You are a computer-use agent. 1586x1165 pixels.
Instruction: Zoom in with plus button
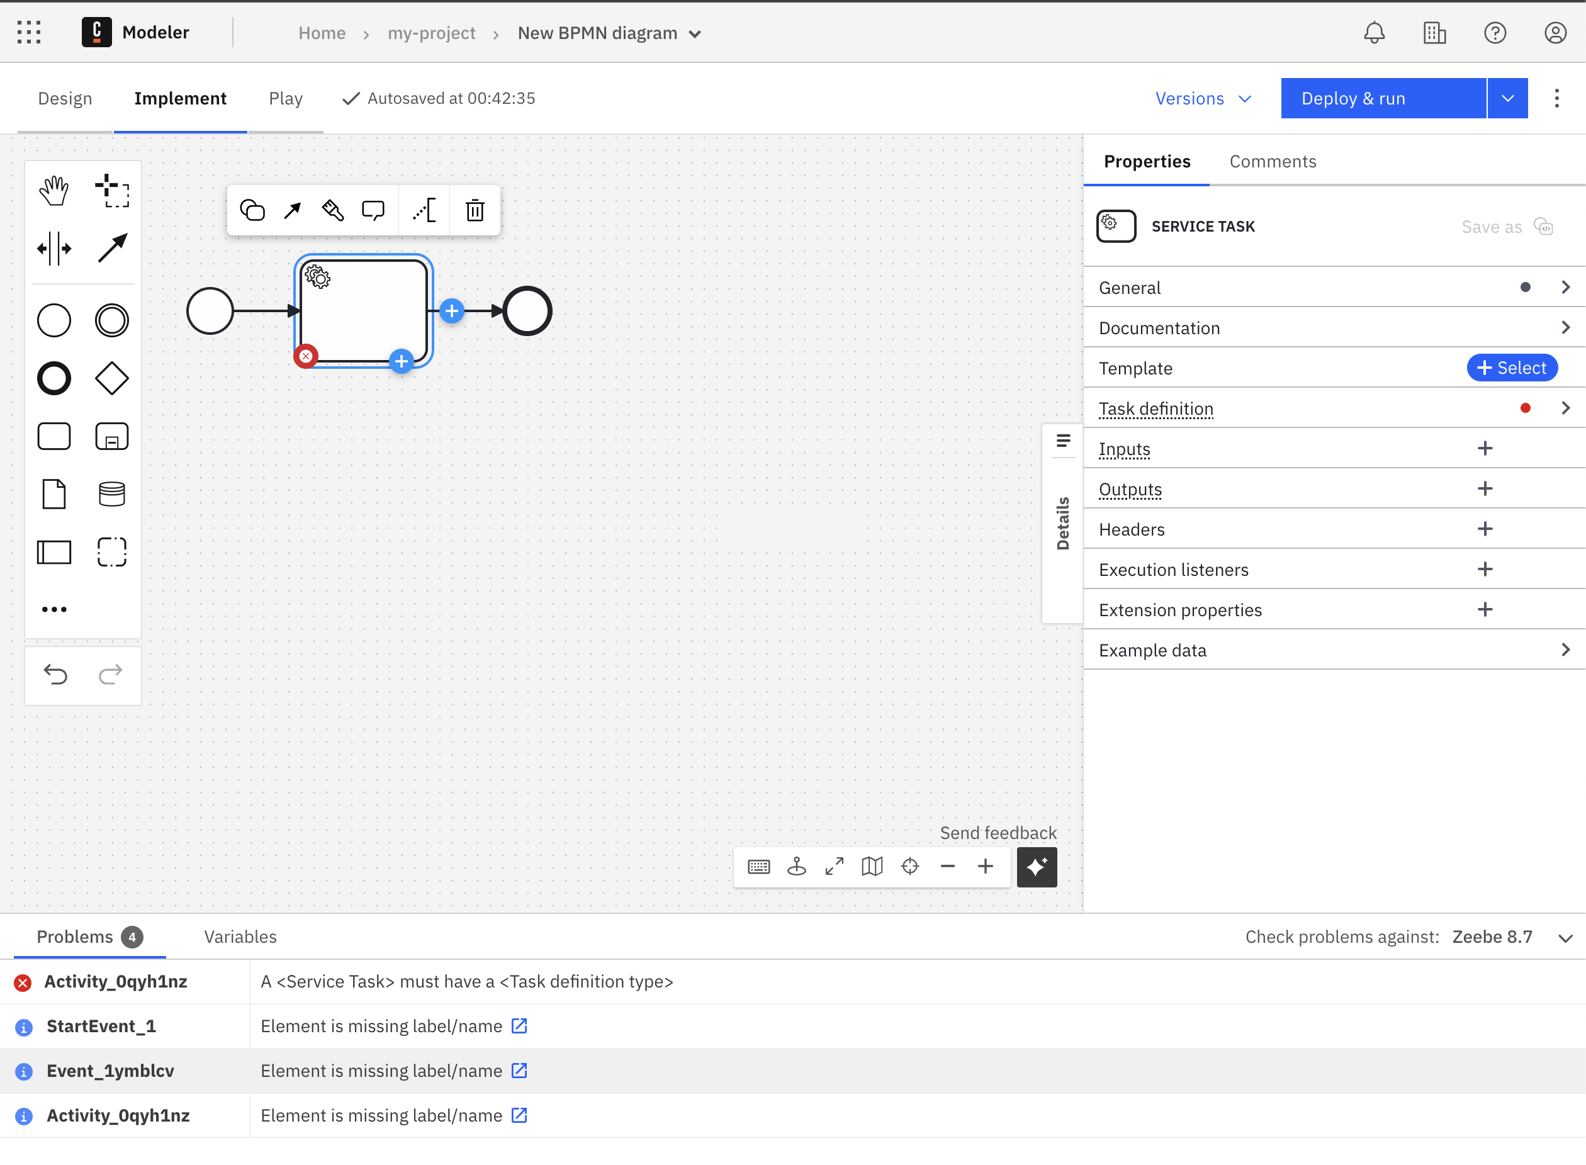[x=986, y=867]
